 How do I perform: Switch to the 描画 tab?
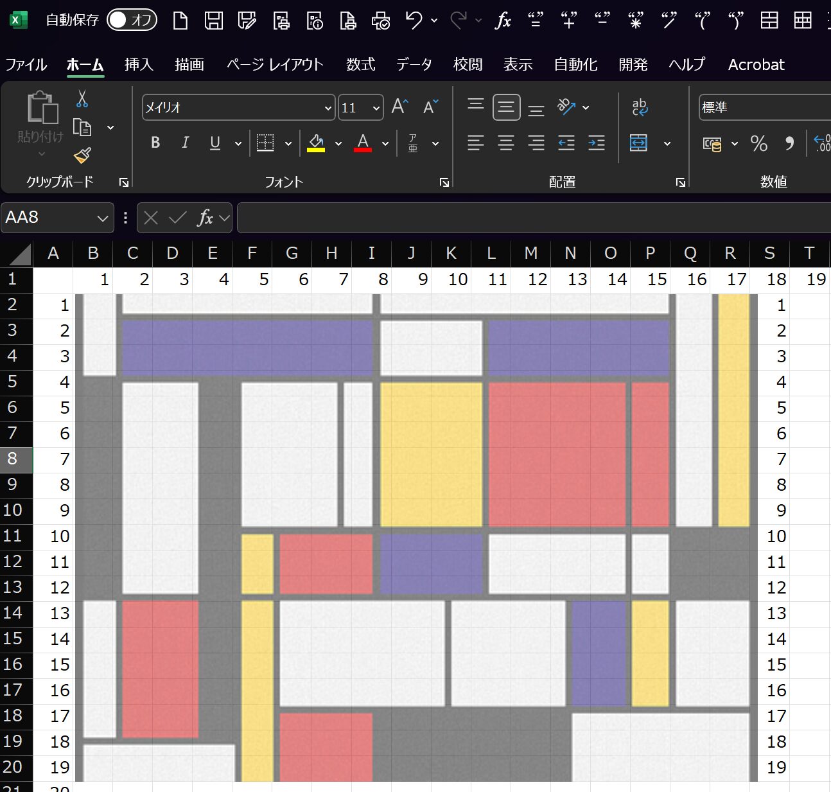189,64
